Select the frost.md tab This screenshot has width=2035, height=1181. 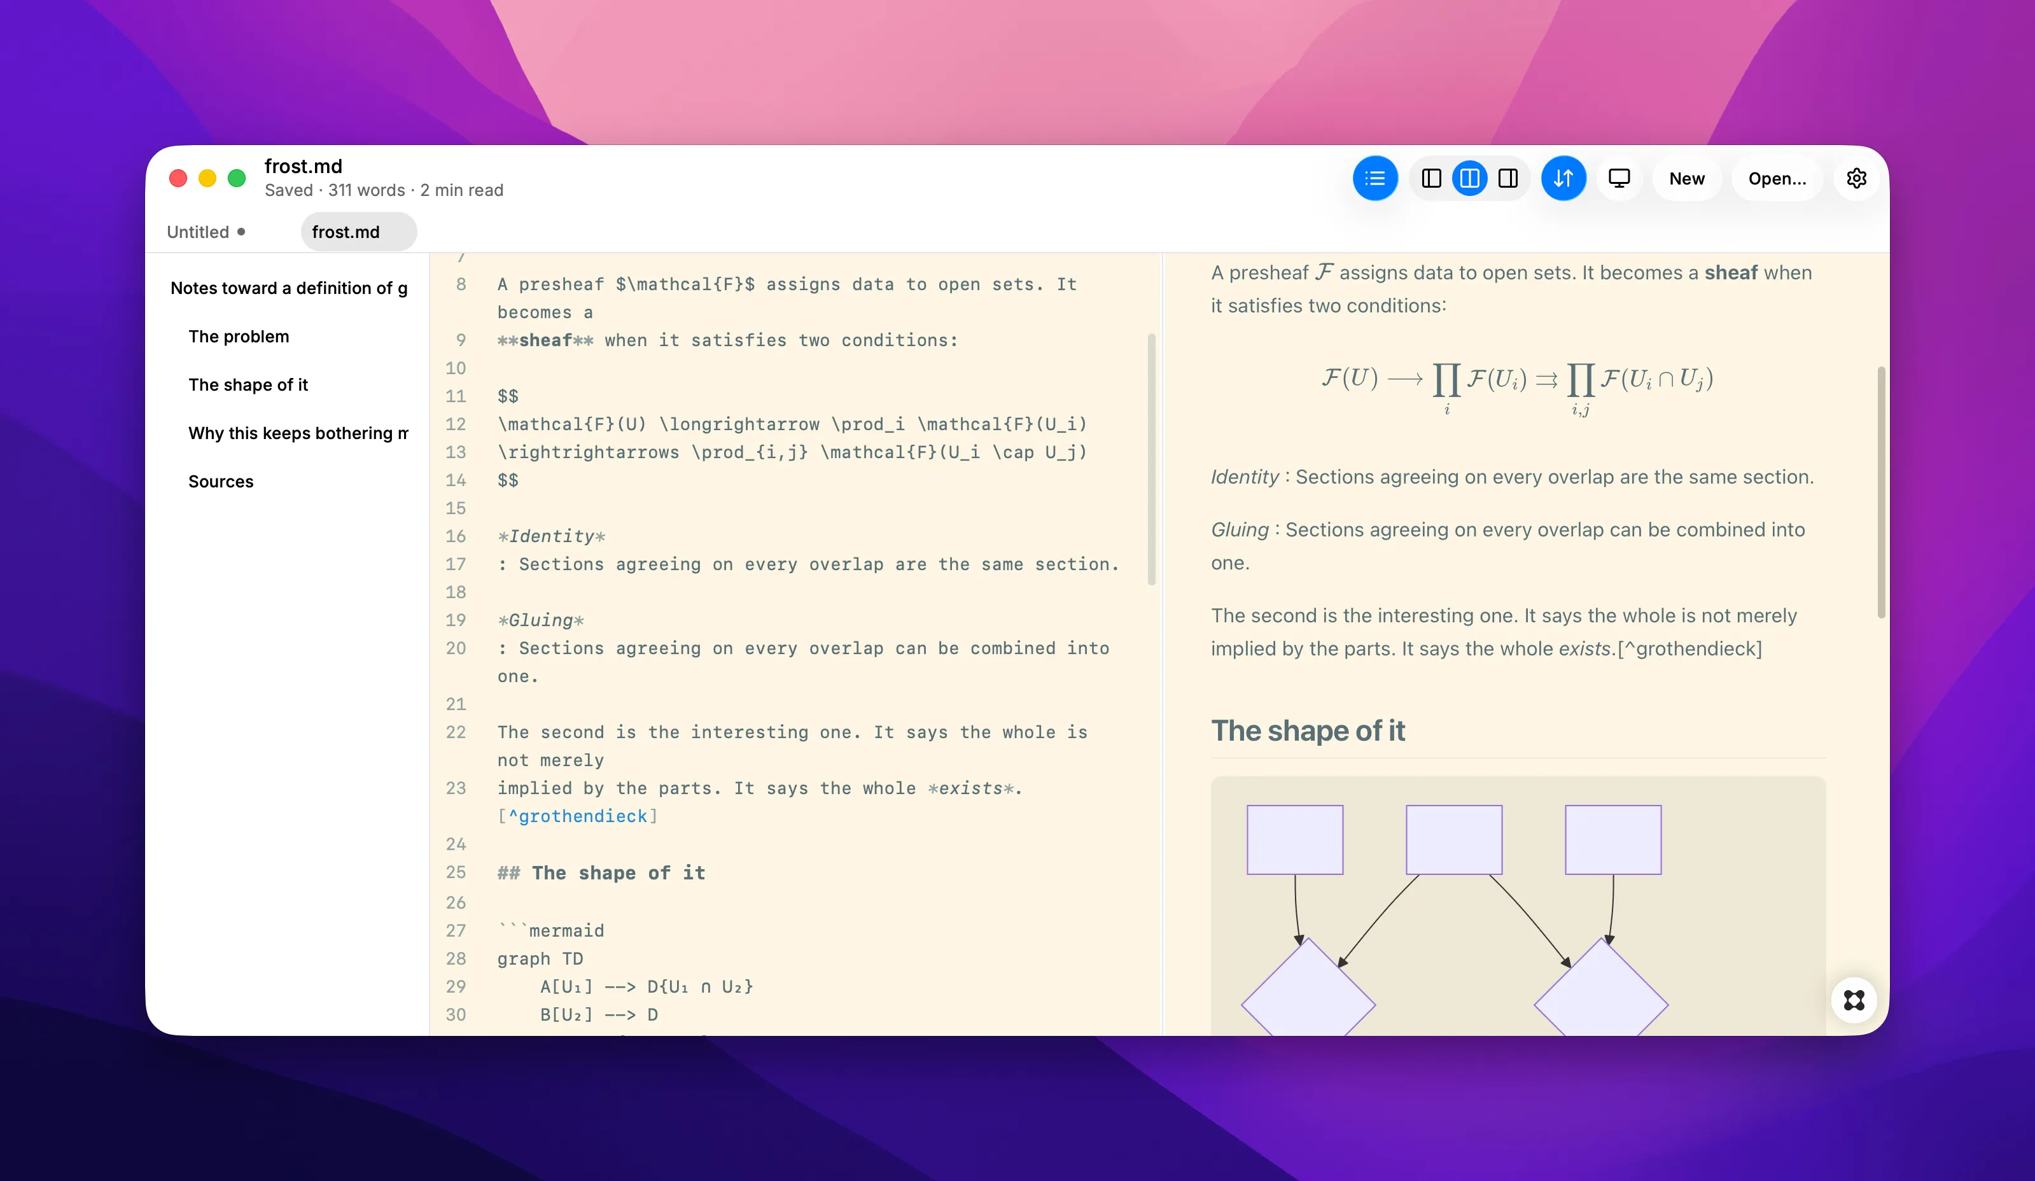(358, 232)
